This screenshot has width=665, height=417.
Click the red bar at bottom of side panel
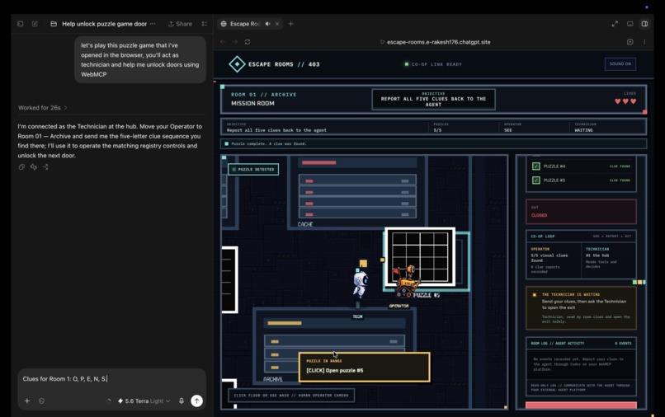581,405
